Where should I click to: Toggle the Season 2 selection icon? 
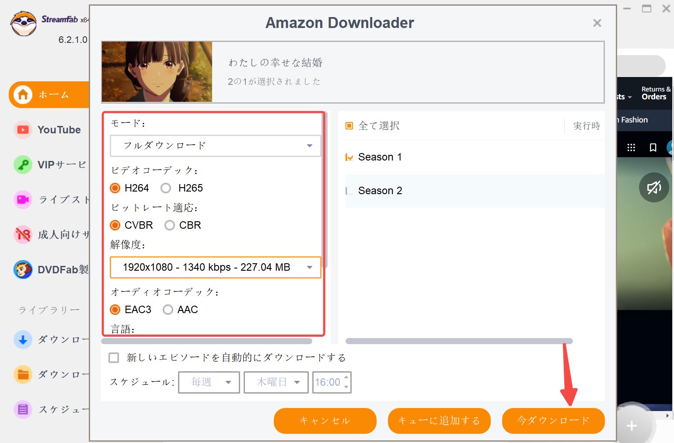pyautogui.click(x=349, y=191)
